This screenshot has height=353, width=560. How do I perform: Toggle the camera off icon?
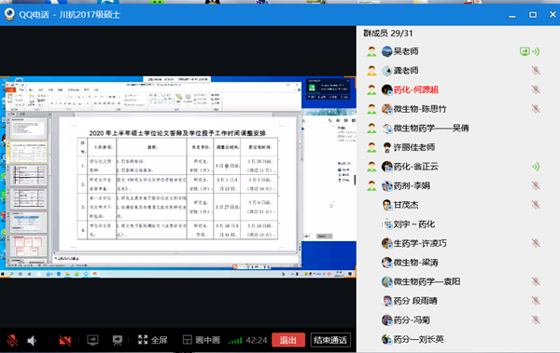point(65,341)
